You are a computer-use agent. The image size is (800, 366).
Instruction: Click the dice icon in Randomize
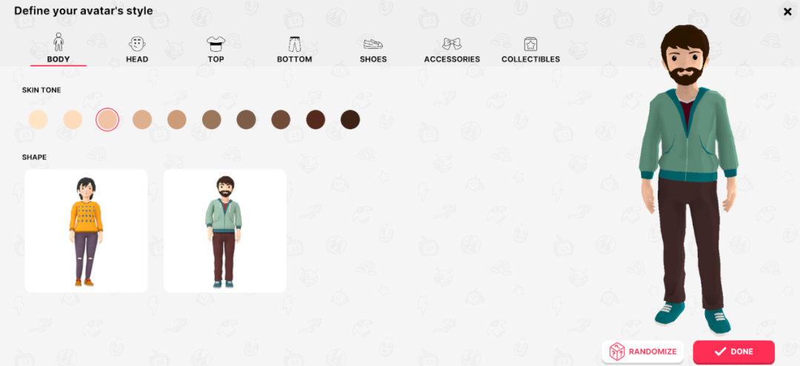(617, 351)
